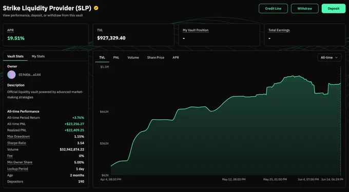This screenshot has height=192, width=349.
Task: Click the Fee label in stats
Action: 10,156
